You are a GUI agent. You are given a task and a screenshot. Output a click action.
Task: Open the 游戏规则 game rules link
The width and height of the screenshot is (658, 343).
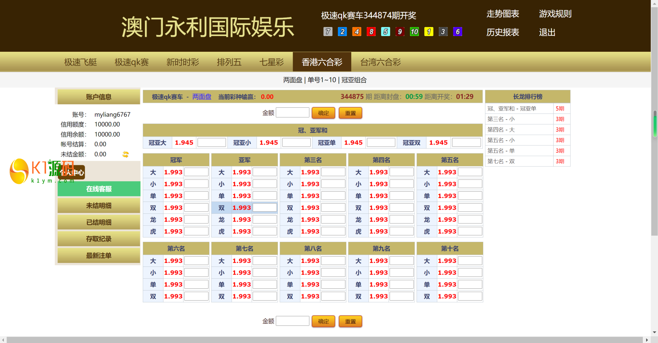click(x=555, y=14)
